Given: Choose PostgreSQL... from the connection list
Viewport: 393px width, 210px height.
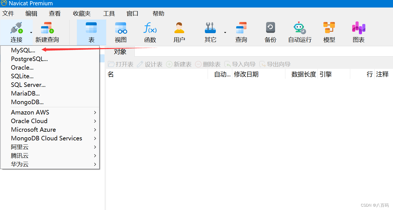Looking at the screenshot, I should 50,59.
